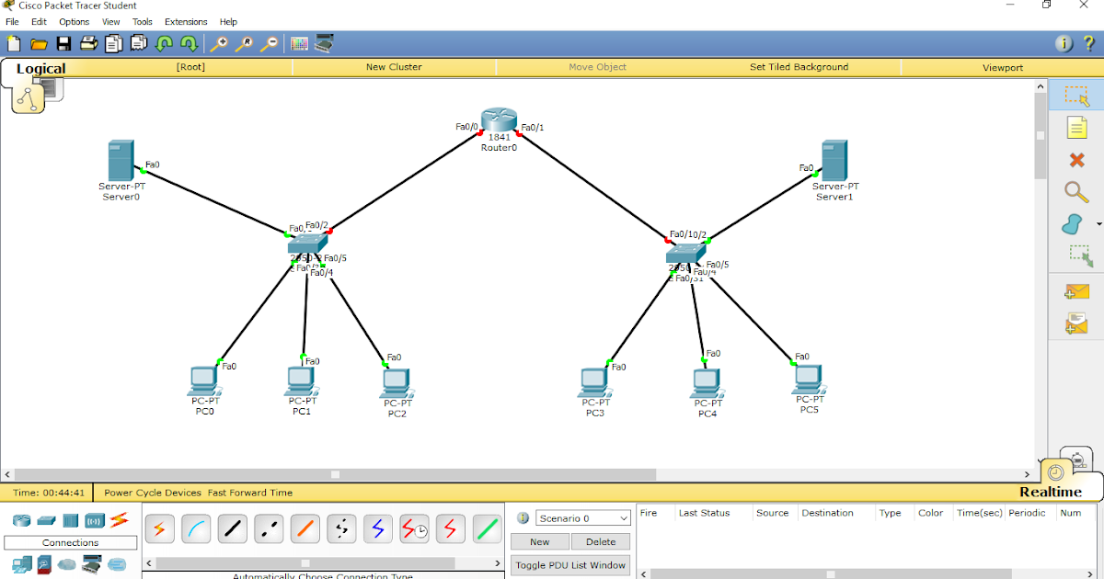Viewport: 1104px width, 579px height.
Task: Click New Cluster in the yellow bar
Action: click(394, 67)
